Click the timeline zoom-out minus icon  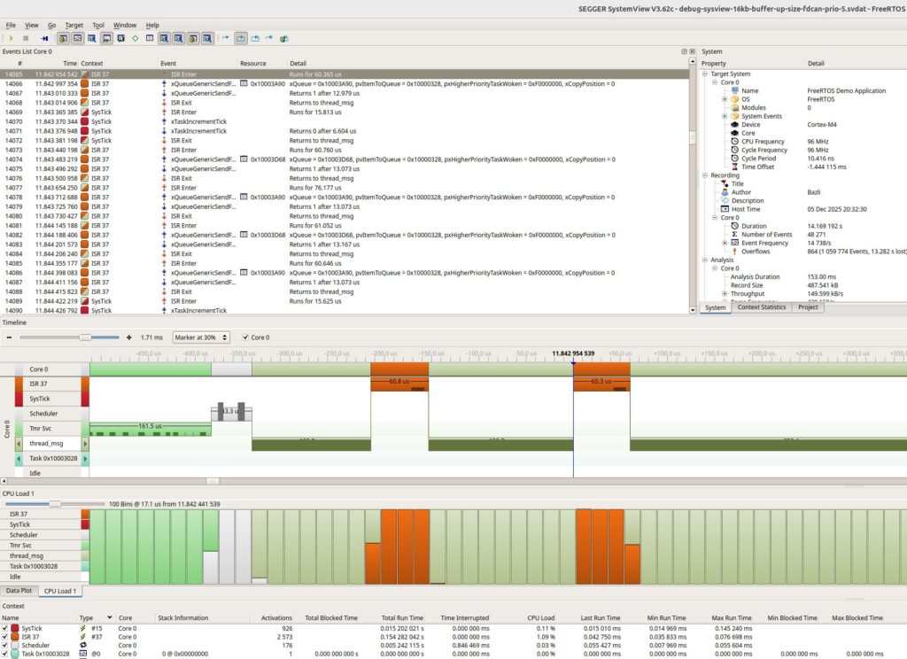[10, 337]
